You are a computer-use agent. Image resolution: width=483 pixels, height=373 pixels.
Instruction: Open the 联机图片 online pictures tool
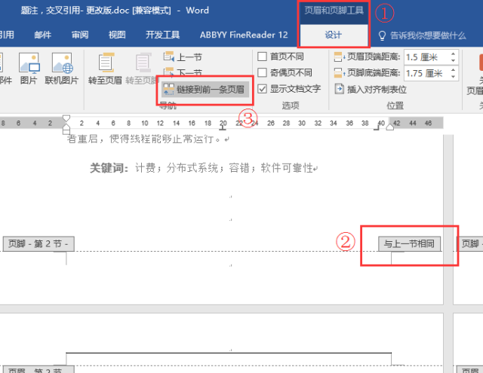[62, 69]
